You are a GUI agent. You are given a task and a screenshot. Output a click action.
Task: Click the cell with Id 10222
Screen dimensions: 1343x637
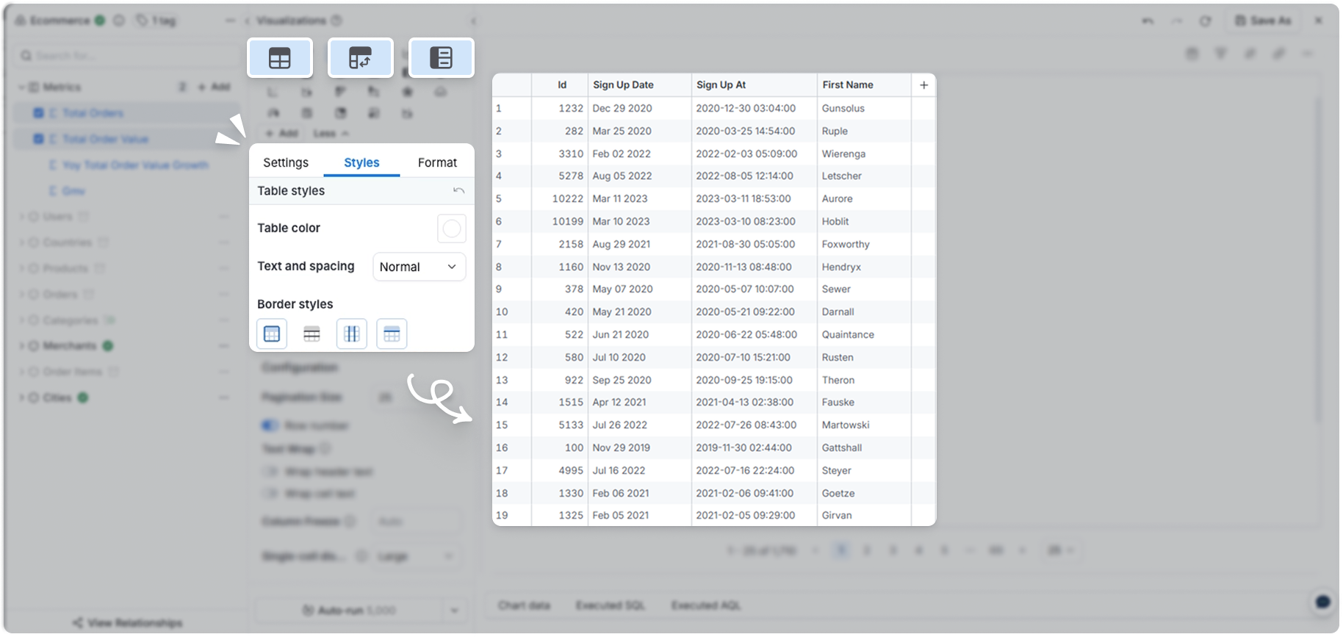click(560, 198)
